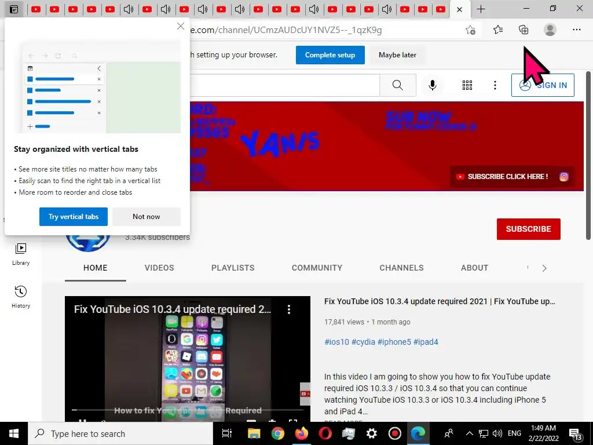593x445 pixels.
Task: Open Instagram icon on channel banner
Action: click(x=564, y=177)
